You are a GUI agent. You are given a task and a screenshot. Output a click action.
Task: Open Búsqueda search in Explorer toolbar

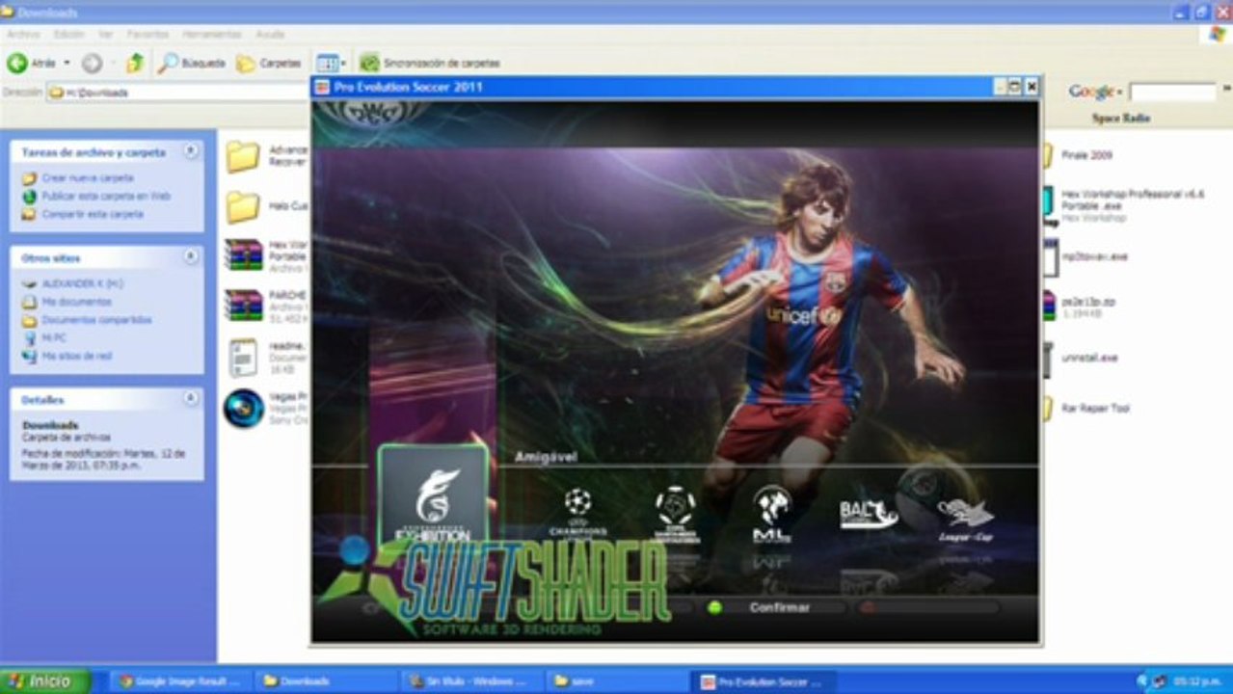pyautogui.click(x=192, y=63)
